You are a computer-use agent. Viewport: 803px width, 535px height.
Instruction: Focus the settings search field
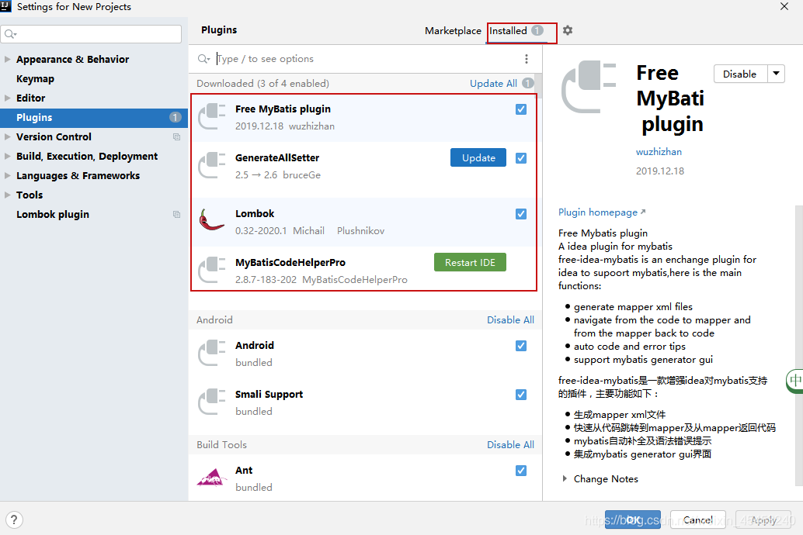[92, 34]
